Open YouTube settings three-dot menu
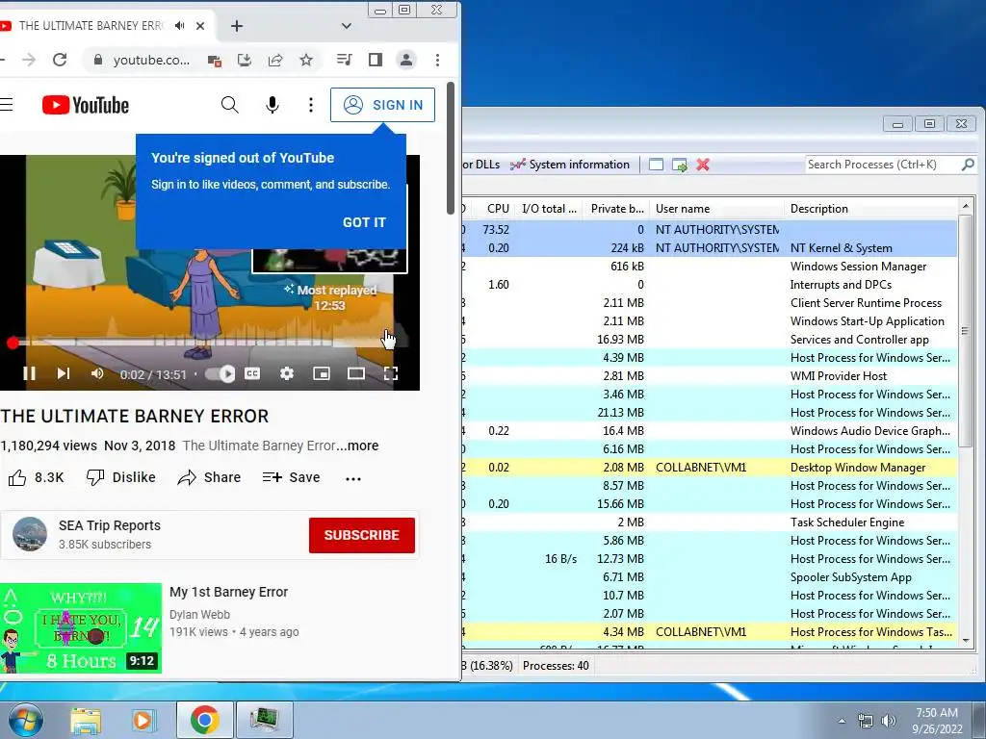This screenshot has width=986, height=739. click(x=311, y=105)
